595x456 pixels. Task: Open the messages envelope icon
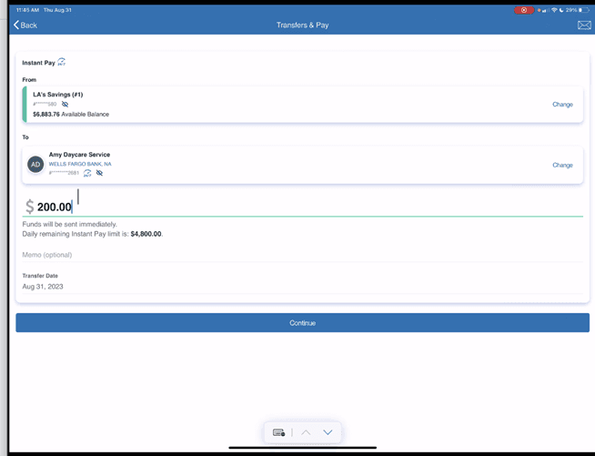pyautogui.click(x=584, y=25)
